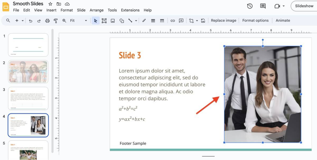The image size is (317, 160).
Task: Star the Smooth Slides presentation
Action: point(50,4)
